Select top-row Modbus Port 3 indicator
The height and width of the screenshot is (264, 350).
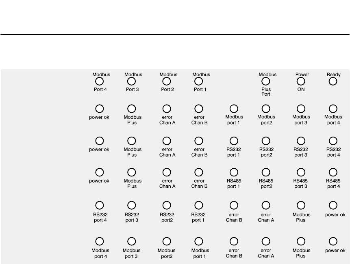point(132,82)
